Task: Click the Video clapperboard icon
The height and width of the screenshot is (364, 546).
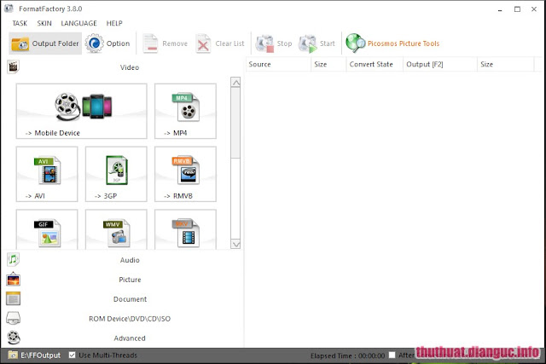Action: (x=14, y=66)
